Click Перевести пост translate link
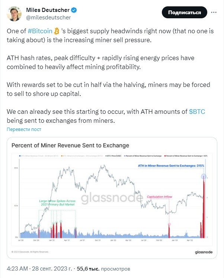The height and width of the screenshot is (278, 224). (x=24, y=129)
